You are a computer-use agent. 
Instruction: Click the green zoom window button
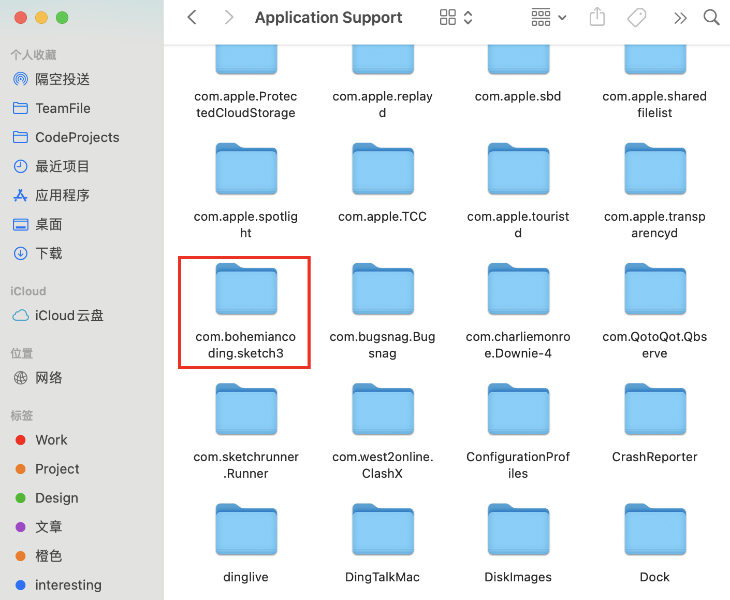click(62, 18)
